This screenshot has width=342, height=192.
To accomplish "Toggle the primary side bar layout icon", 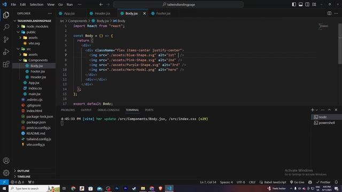I will [294, 4].
